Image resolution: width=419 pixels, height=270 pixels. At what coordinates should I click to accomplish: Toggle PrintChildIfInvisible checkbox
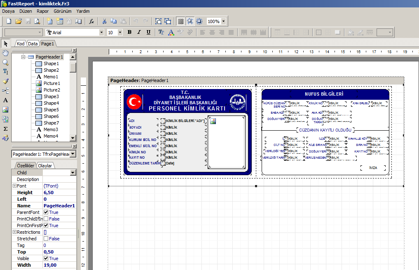pos(46,218)
